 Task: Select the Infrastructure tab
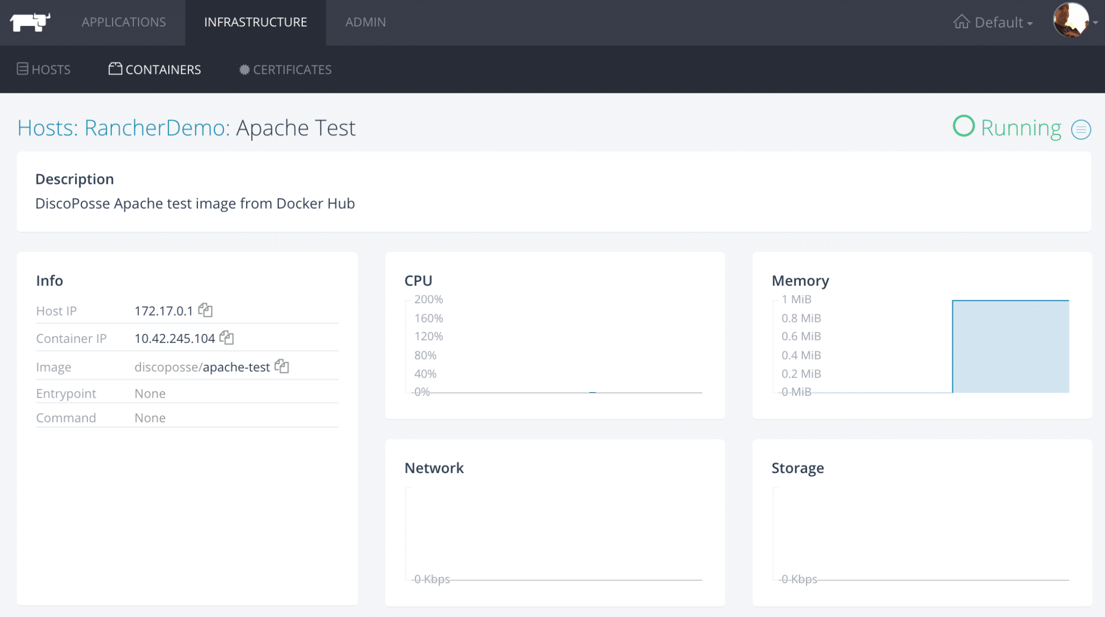255,22
